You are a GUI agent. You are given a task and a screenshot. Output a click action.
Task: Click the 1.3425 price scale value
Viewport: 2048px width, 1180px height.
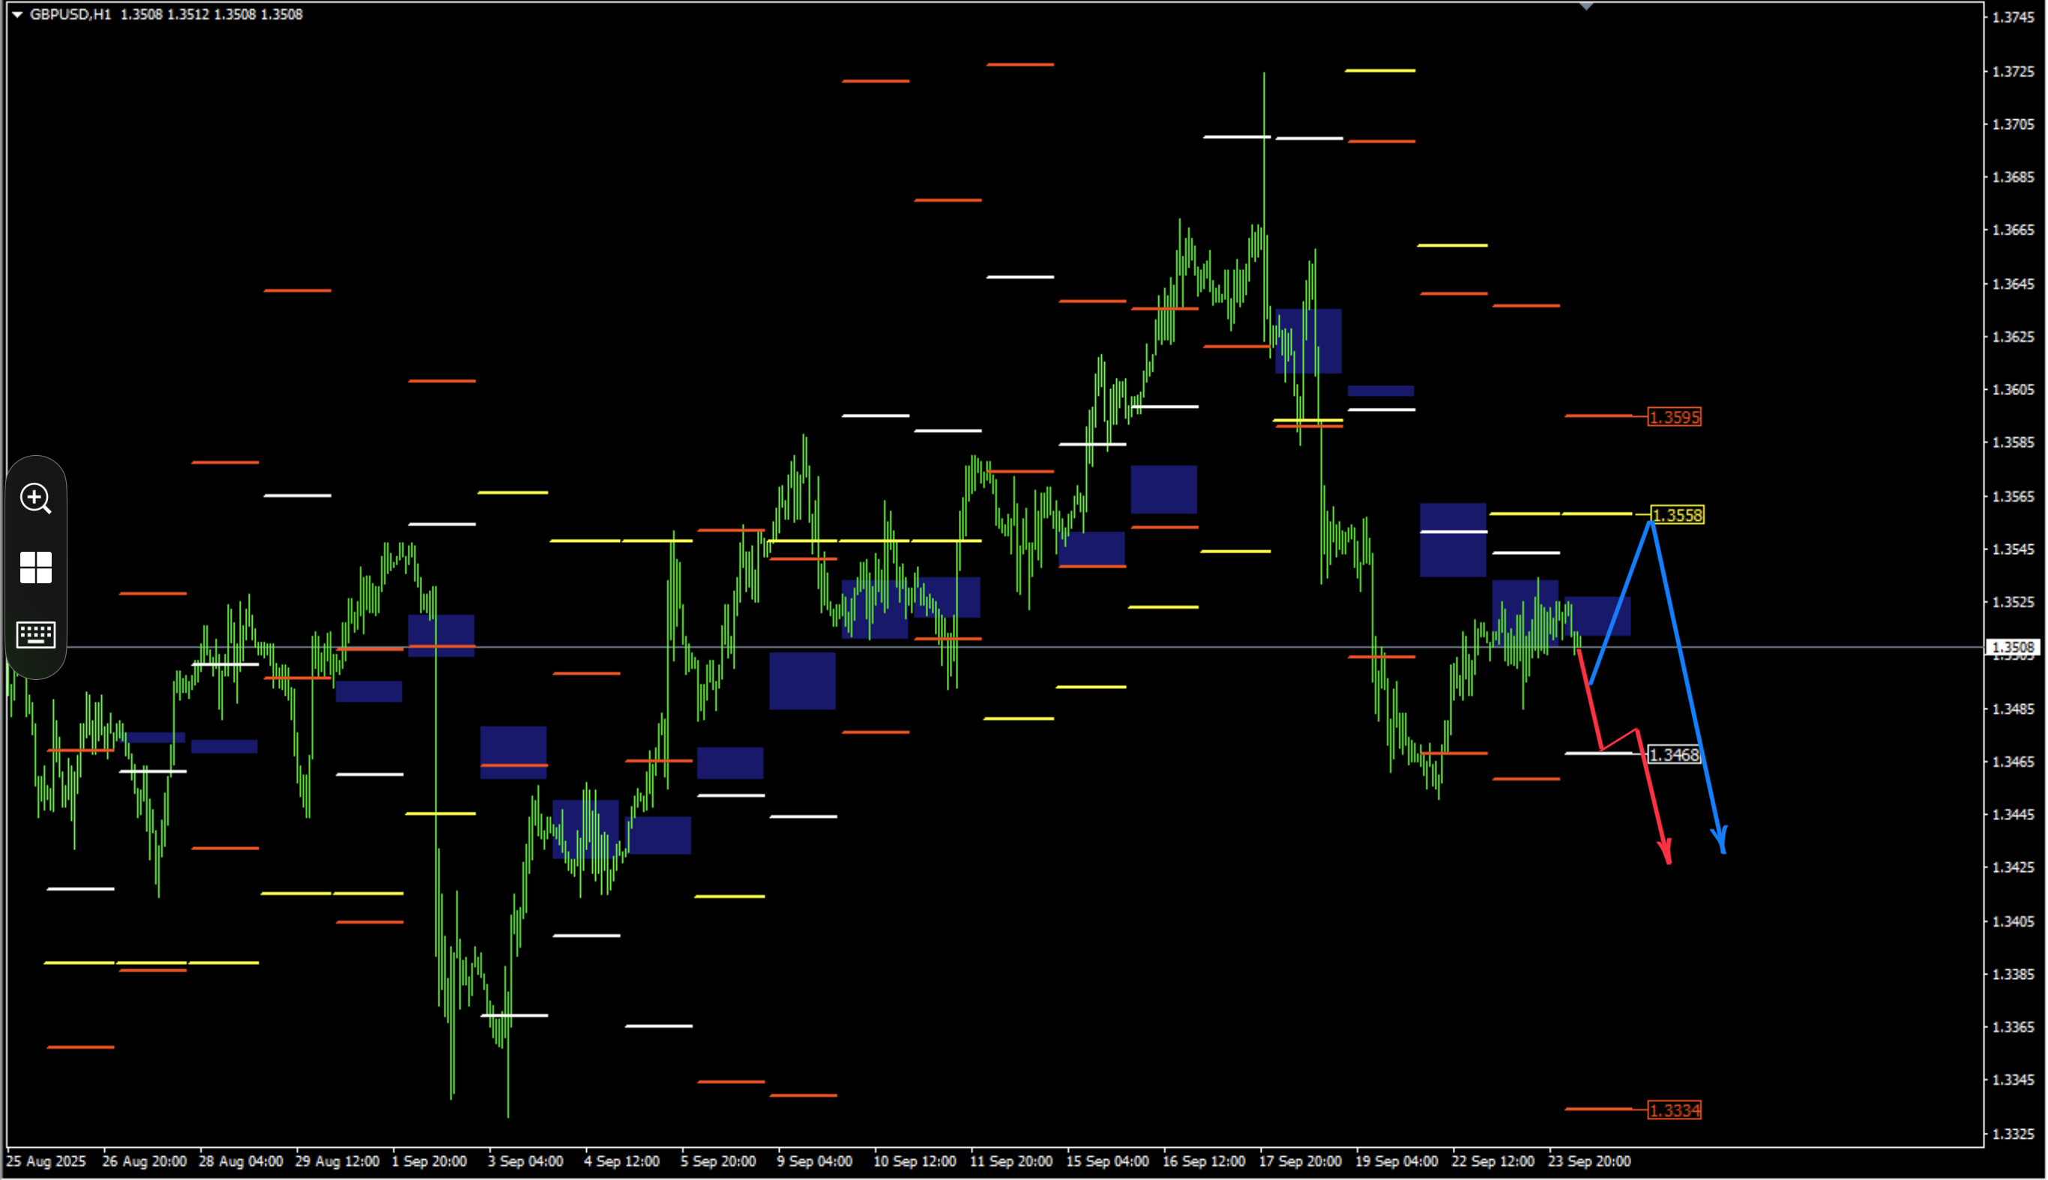tap(2012, 867)
